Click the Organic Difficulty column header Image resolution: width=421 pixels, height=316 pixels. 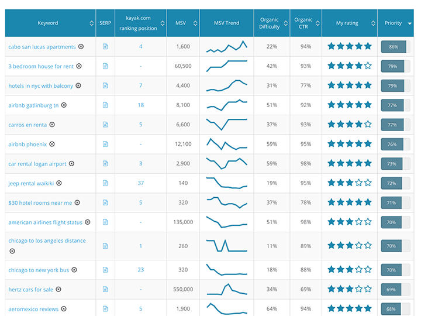(269, 23)
